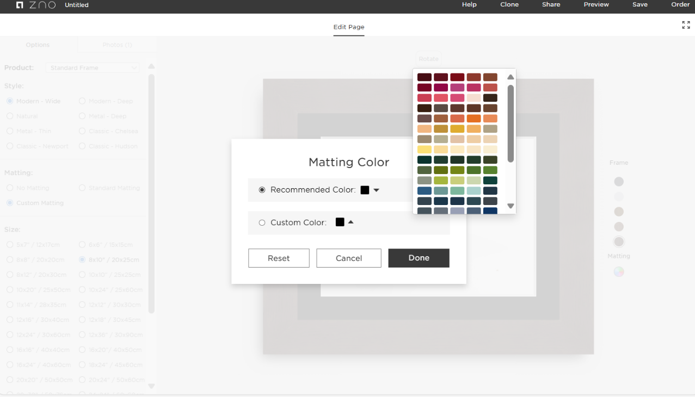Open Preview from the top bar
695x397 pixels.
596,4
